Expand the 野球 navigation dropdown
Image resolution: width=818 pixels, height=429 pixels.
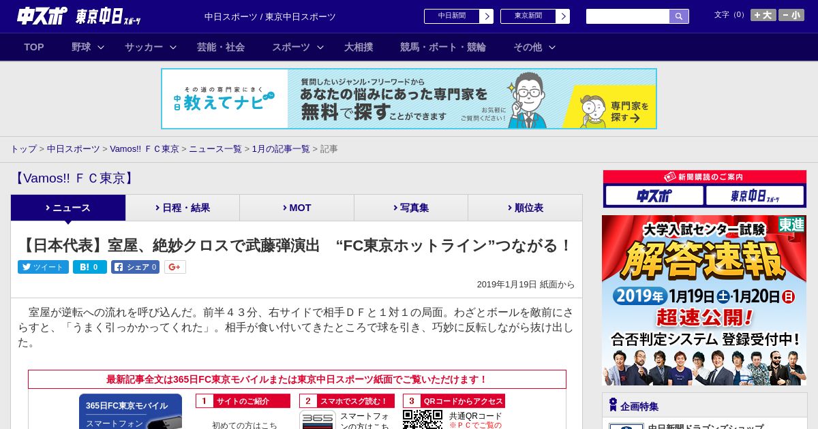pyautogui.click(x=88, y=47)
